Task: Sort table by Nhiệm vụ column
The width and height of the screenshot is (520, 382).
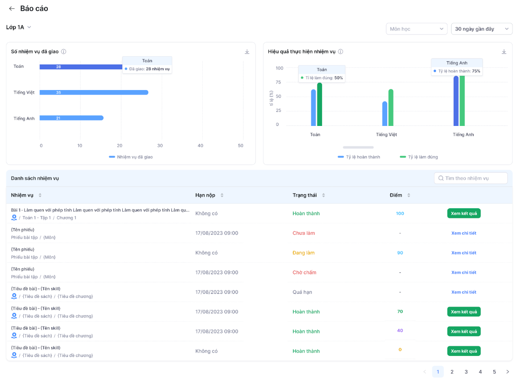Action: pyautogui.click(x=40, y=196)
